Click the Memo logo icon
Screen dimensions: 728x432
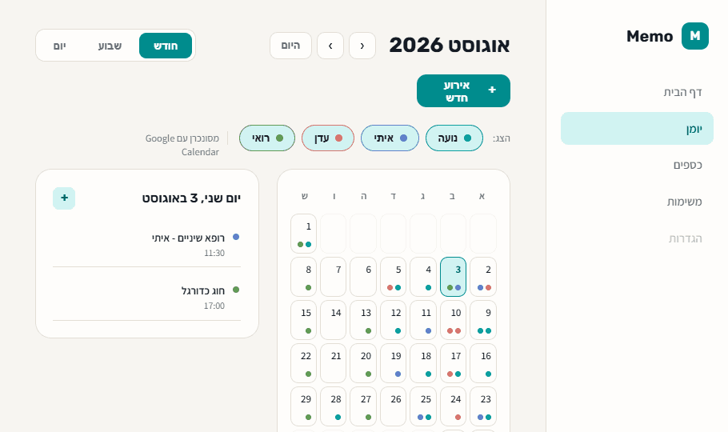tap(694, 36)
